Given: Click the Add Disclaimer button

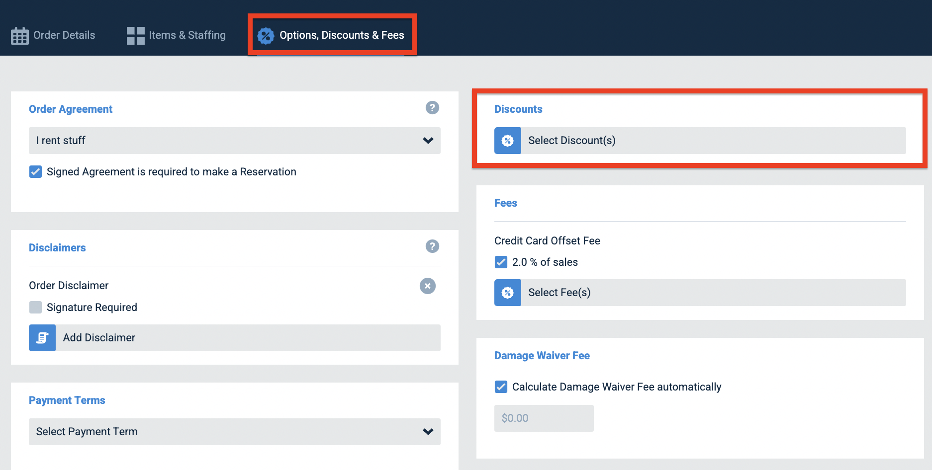Looking at the screenshot, I should [235, 338].
